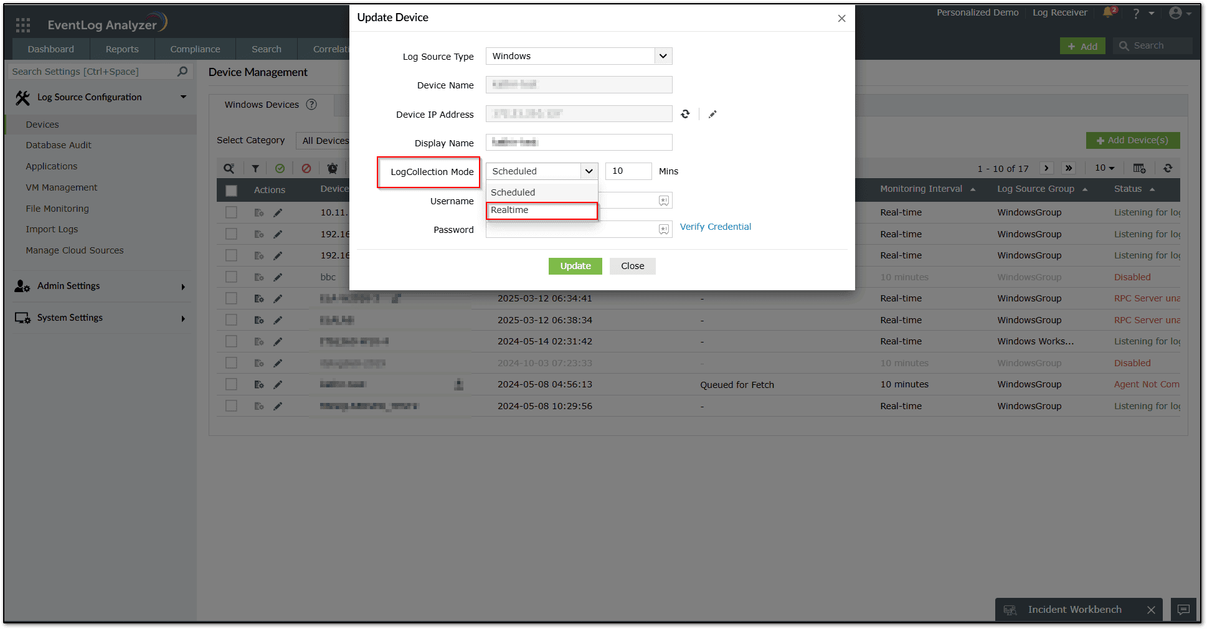Select row dated 2025-03-12 06:34:41
Image resolution: width=1207 pixels, height=629 pixels.
[231, 298]
